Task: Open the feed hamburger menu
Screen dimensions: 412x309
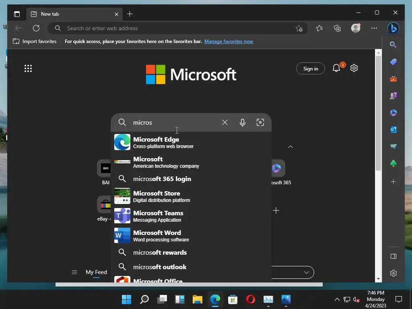Action: pos(74,272)
